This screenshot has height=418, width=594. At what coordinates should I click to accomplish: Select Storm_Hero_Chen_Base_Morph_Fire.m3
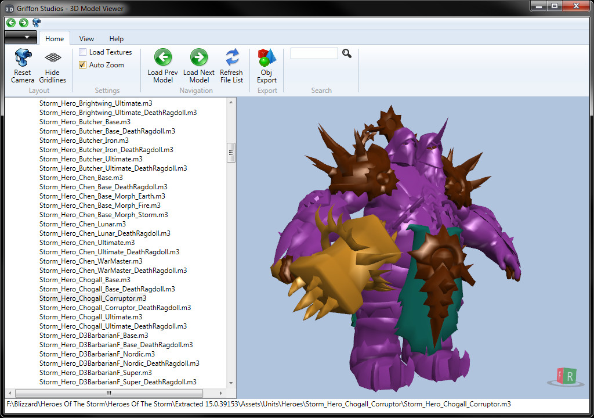(x=100, y=205)
